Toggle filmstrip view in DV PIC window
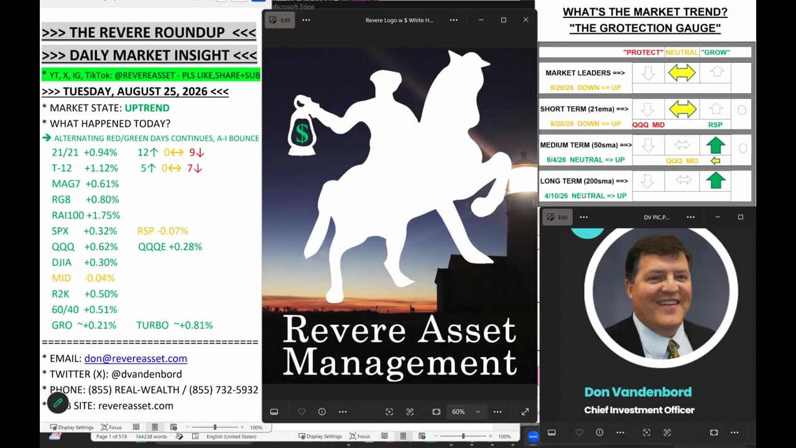796x448 pixels. pyautogui.click(x=552, y=432)
